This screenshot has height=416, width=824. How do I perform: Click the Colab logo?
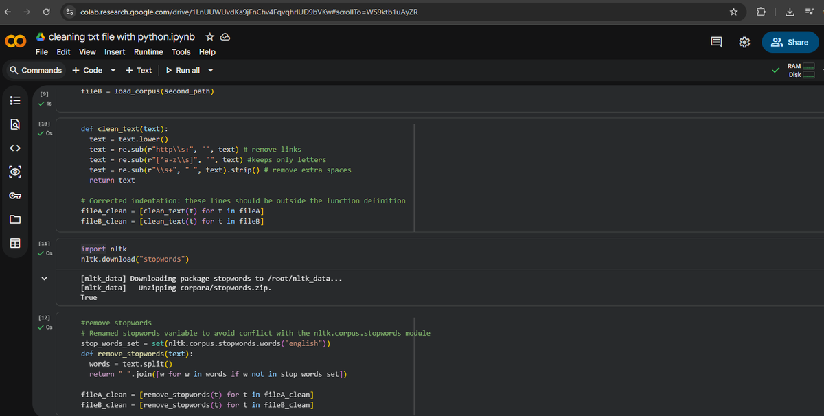coord(15,43)
